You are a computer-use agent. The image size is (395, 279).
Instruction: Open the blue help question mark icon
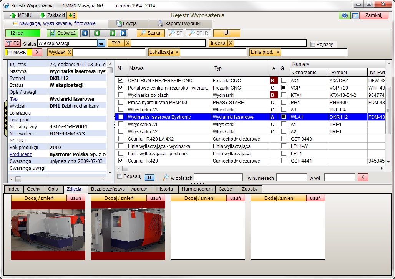(344, 16)
